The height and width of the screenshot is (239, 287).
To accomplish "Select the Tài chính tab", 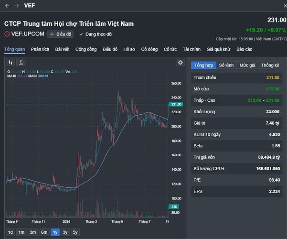I will [191, 49].
